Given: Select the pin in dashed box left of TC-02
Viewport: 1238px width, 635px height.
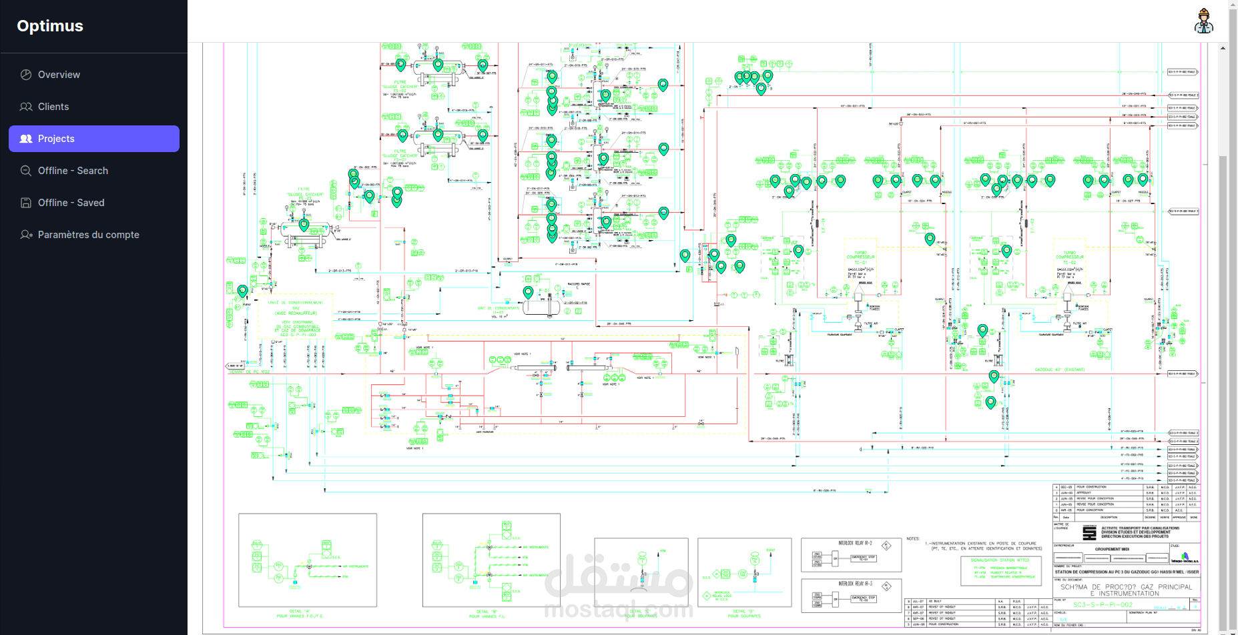Looking at the screenshot, I should (1006, 251).
